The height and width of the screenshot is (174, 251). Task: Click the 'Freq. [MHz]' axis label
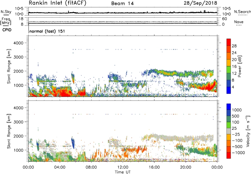[6, 21]
